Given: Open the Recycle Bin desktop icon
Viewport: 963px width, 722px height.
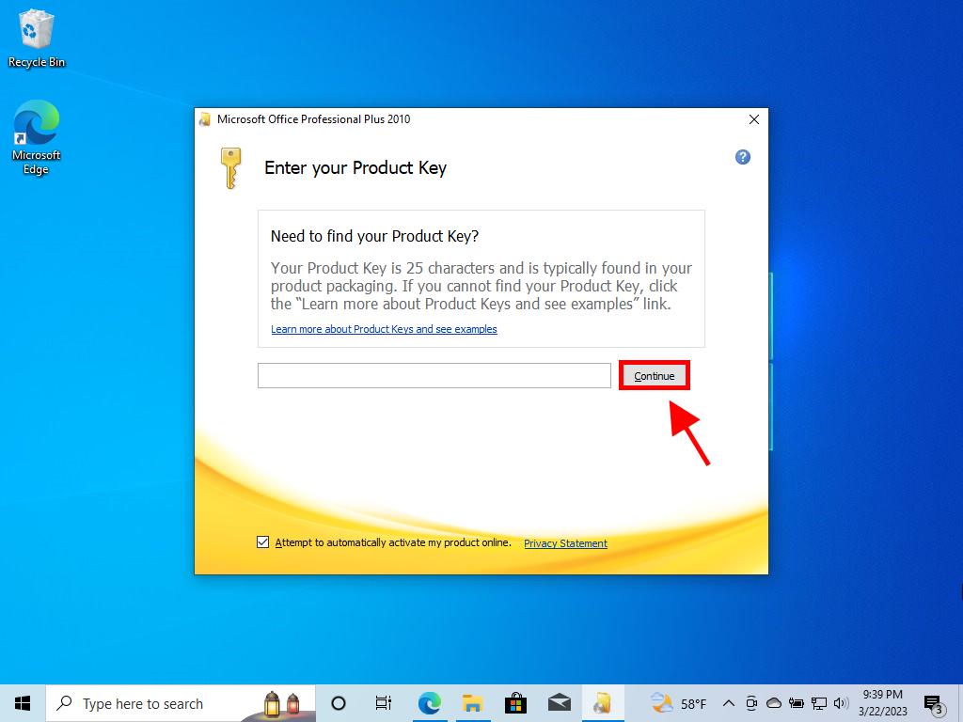Looking at the screenshot, I should 37,39.
